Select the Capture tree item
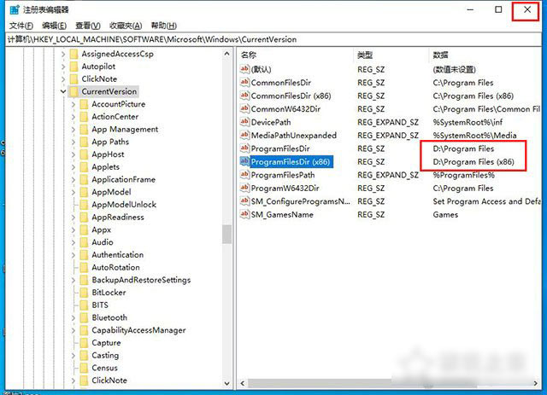 [x=106, y=343]
